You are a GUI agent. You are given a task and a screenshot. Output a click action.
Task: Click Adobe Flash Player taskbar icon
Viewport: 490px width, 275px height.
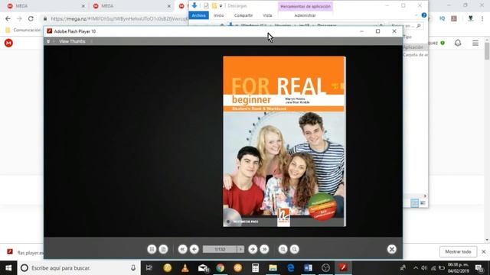pos(343,268)
